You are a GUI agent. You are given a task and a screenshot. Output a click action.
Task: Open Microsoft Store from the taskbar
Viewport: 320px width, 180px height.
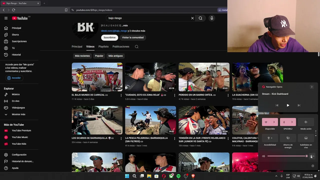point(156,176)
